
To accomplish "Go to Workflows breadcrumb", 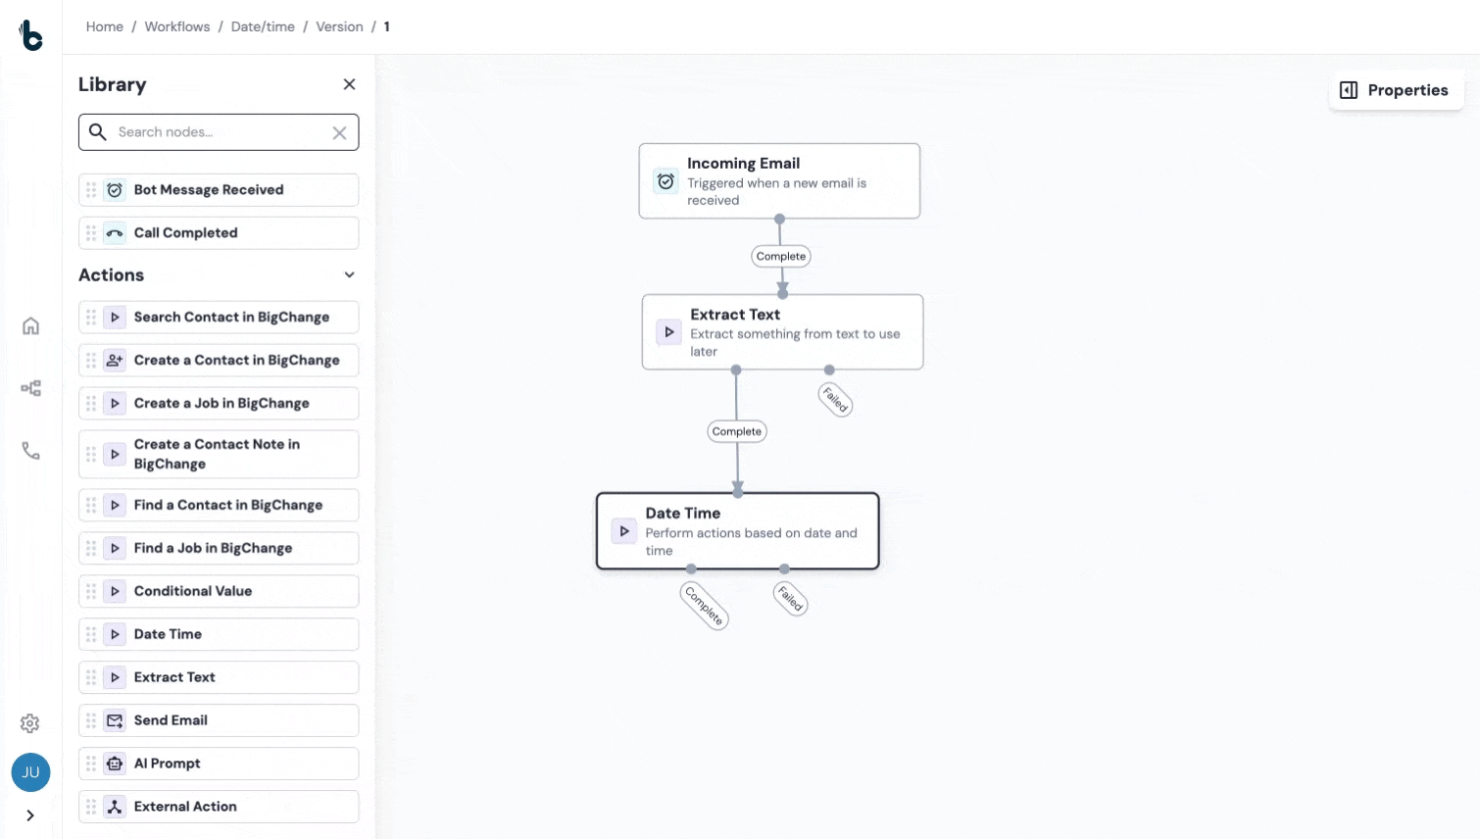I will tap(176, 26).
